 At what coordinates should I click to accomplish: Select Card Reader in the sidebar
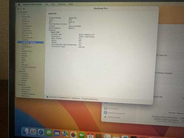pyautogui.click(x=27, y=26)
